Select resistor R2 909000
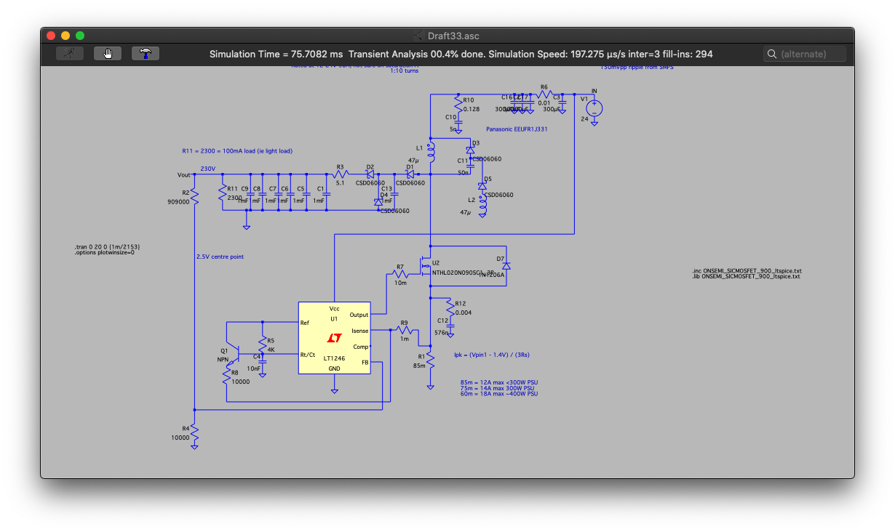The height and width of the screenshot is (532, 895). (194, 196)
